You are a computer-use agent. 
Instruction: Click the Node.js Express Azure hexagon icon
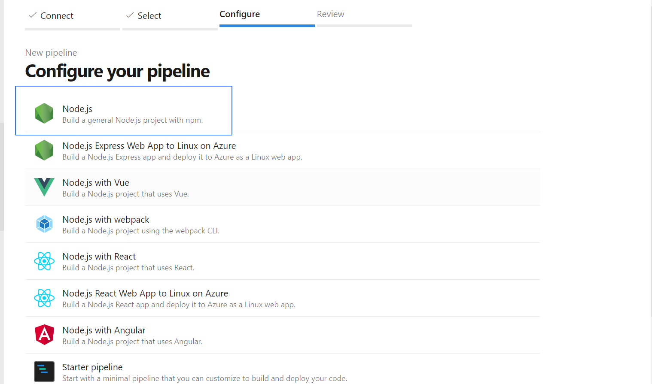44,150
